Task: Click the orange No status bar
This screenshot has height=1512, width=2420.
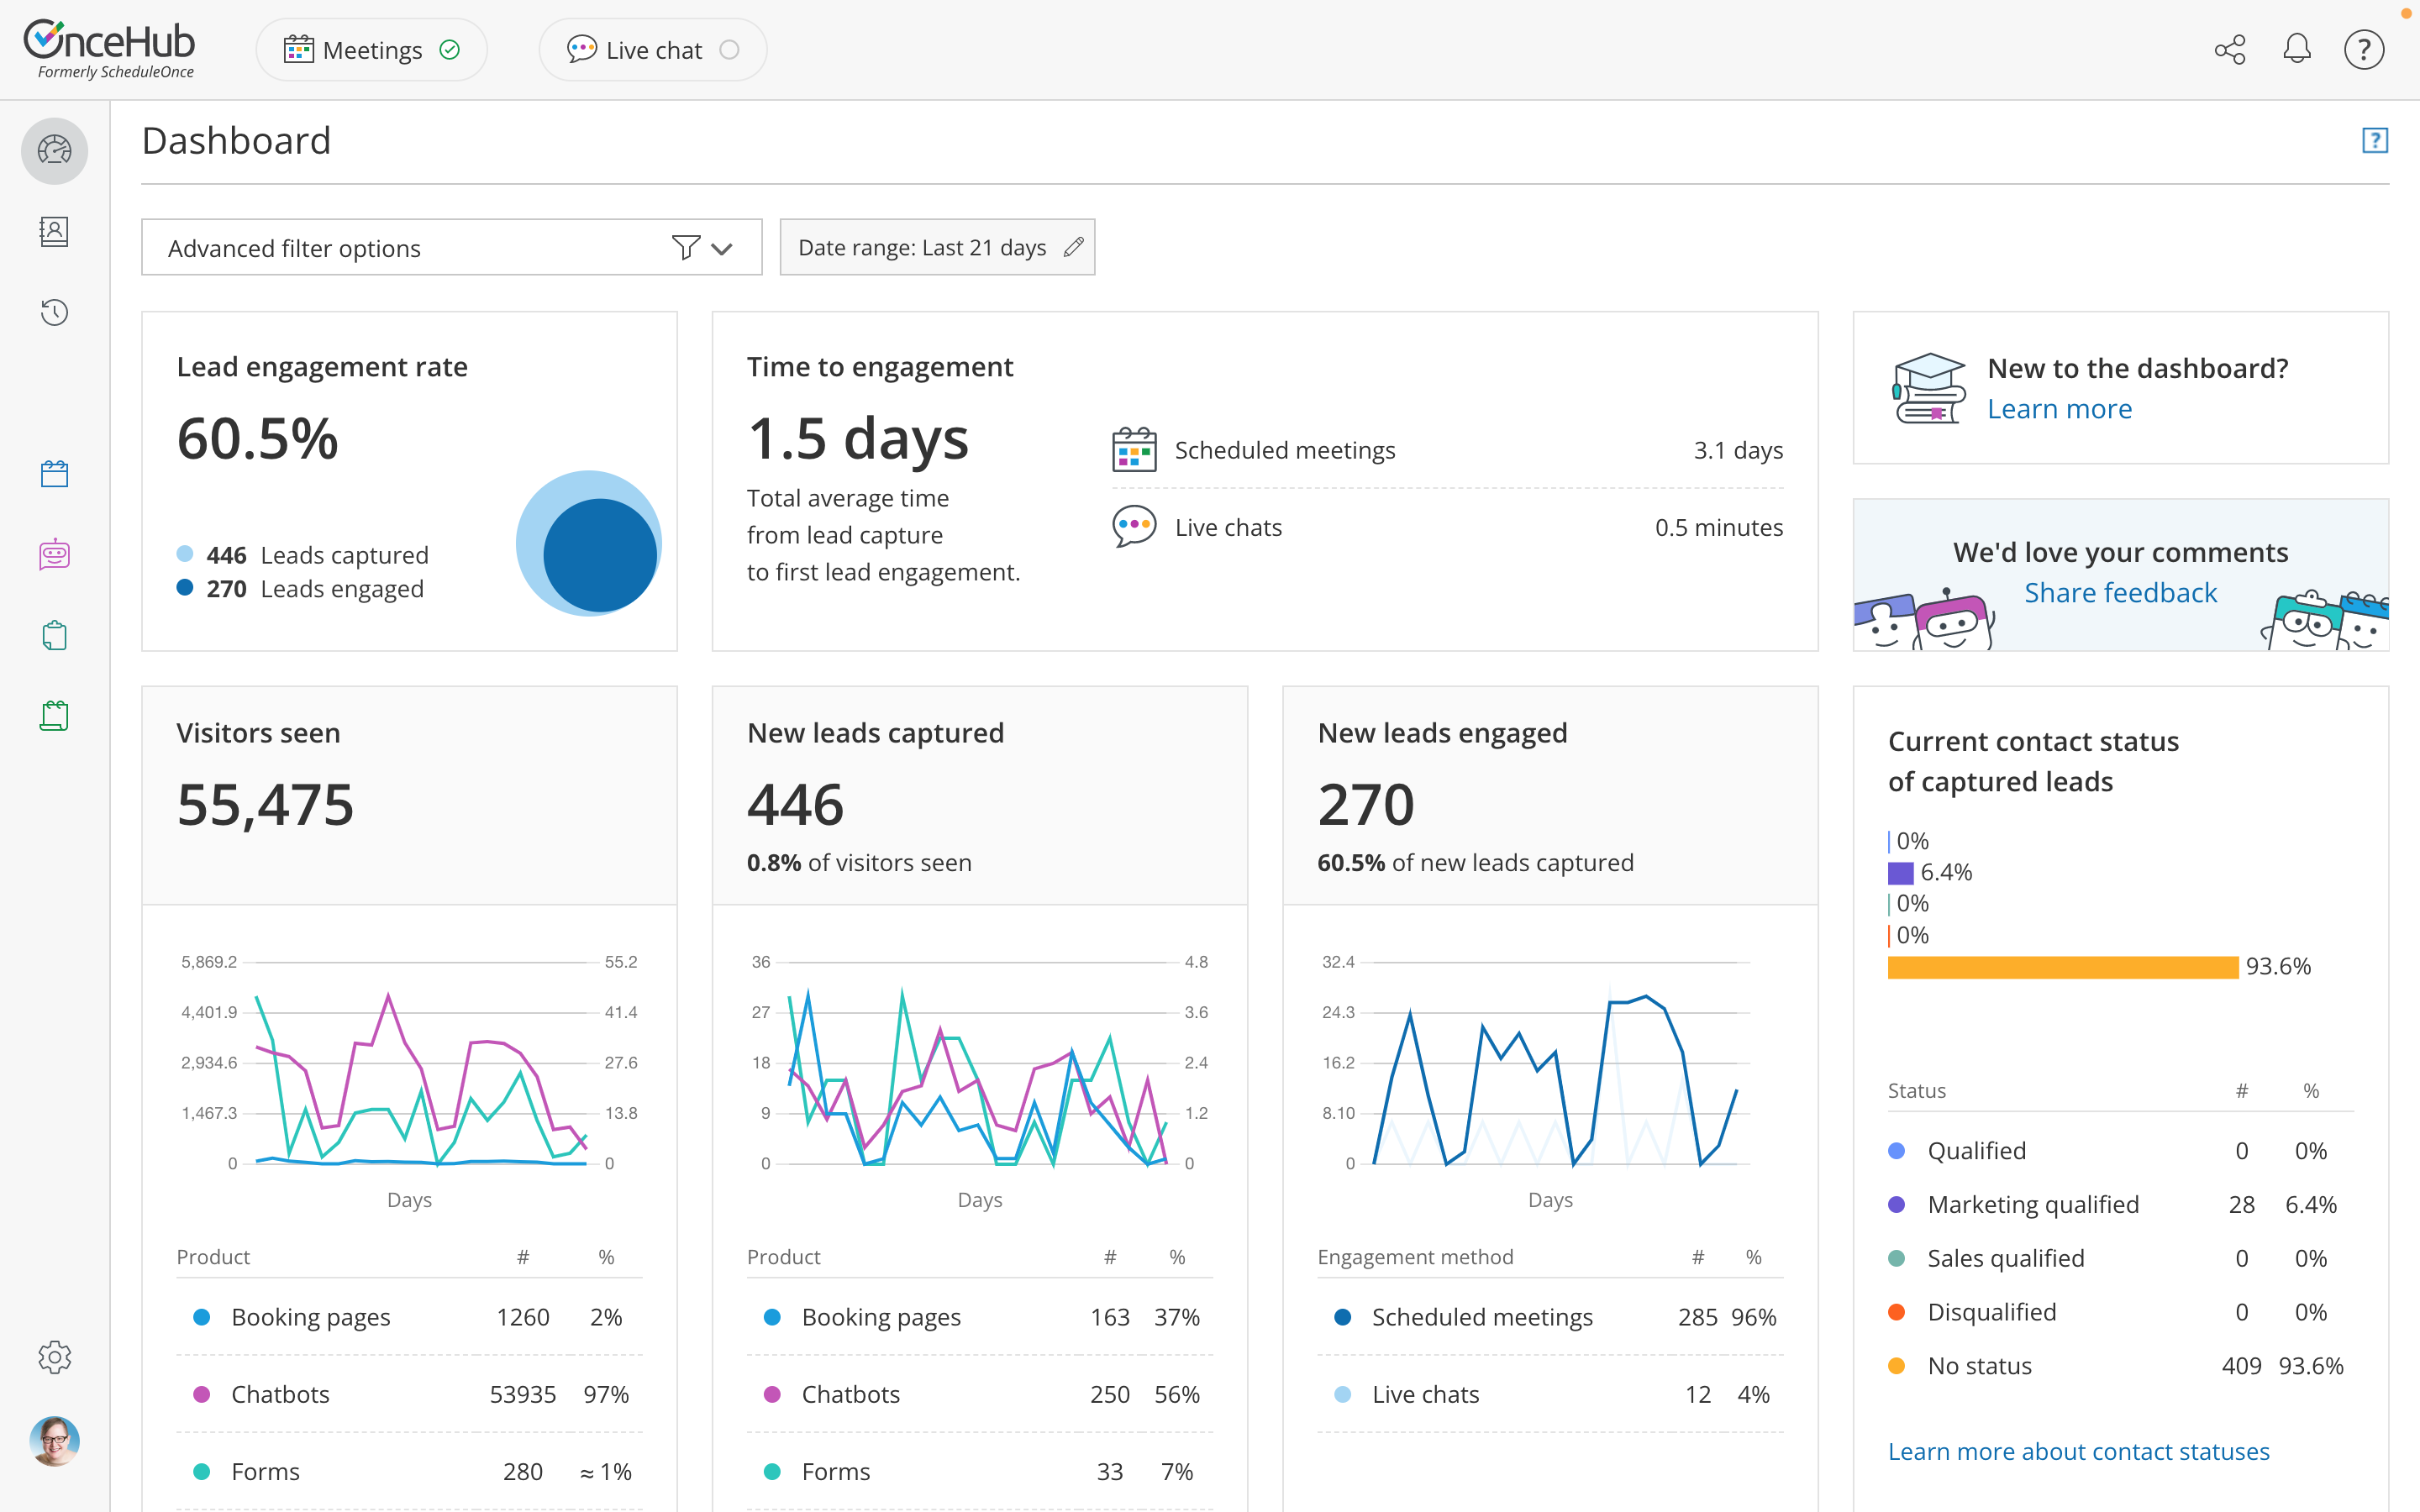Action: click(2062, 967)
